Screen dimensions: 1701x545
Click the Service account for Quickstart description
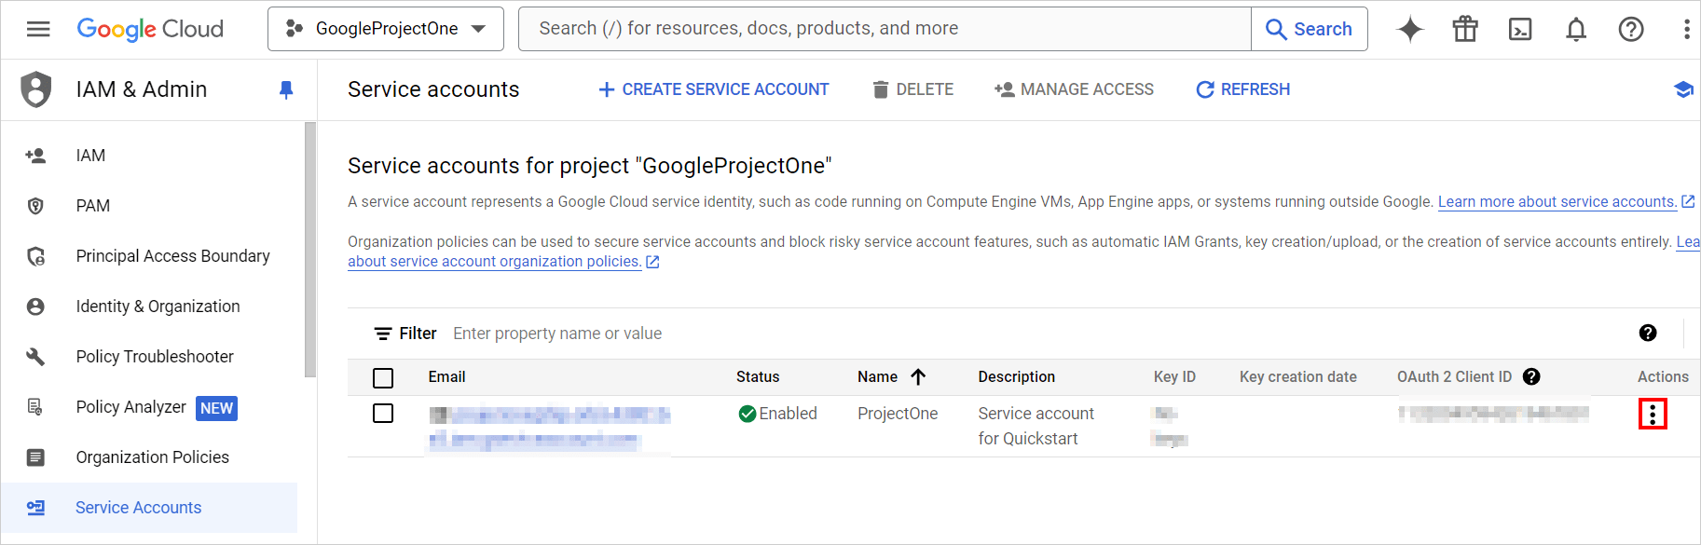[1036, 426]
